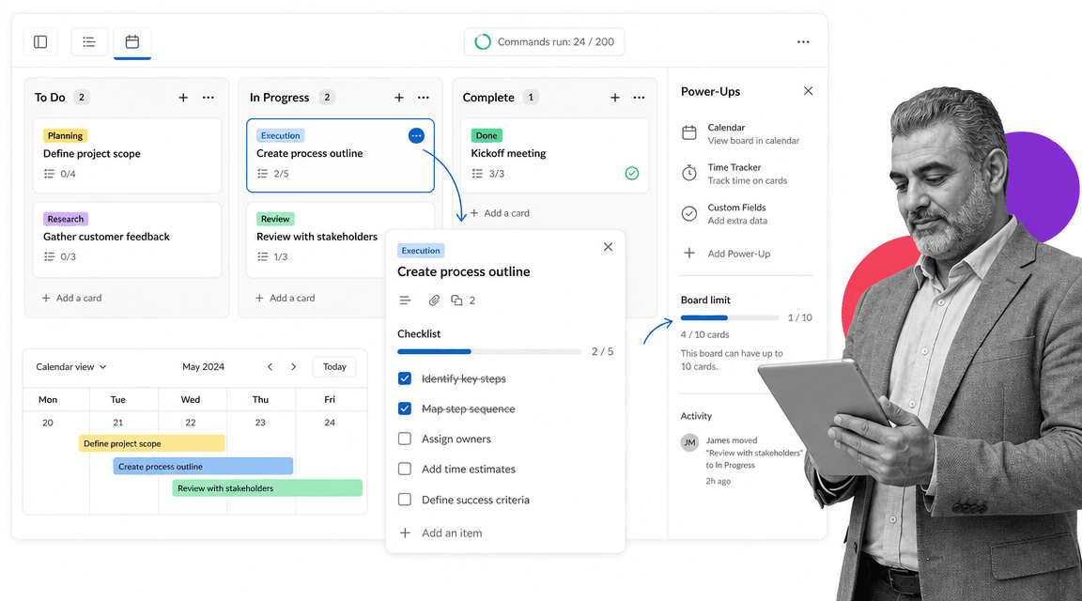Go to next month in calendar
The height and width of the screenshot is (601, 1082).
[x=293, y=367]
